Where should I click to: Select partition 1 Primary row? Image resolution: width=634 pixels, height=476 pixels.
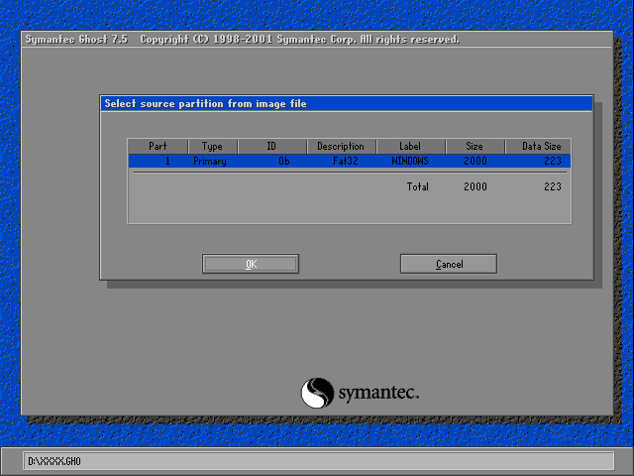350,161
